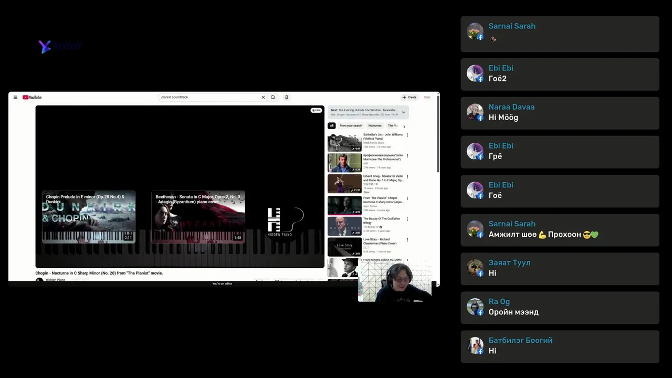Click Батбилэг Боогий's name in chat

520,340
